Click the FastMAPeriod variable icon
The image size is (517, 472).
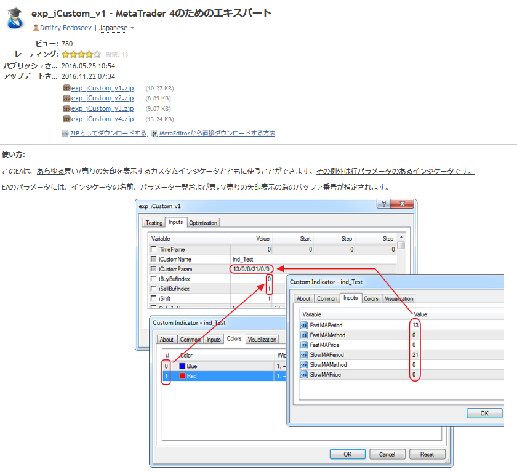click(x=304, y=326)
